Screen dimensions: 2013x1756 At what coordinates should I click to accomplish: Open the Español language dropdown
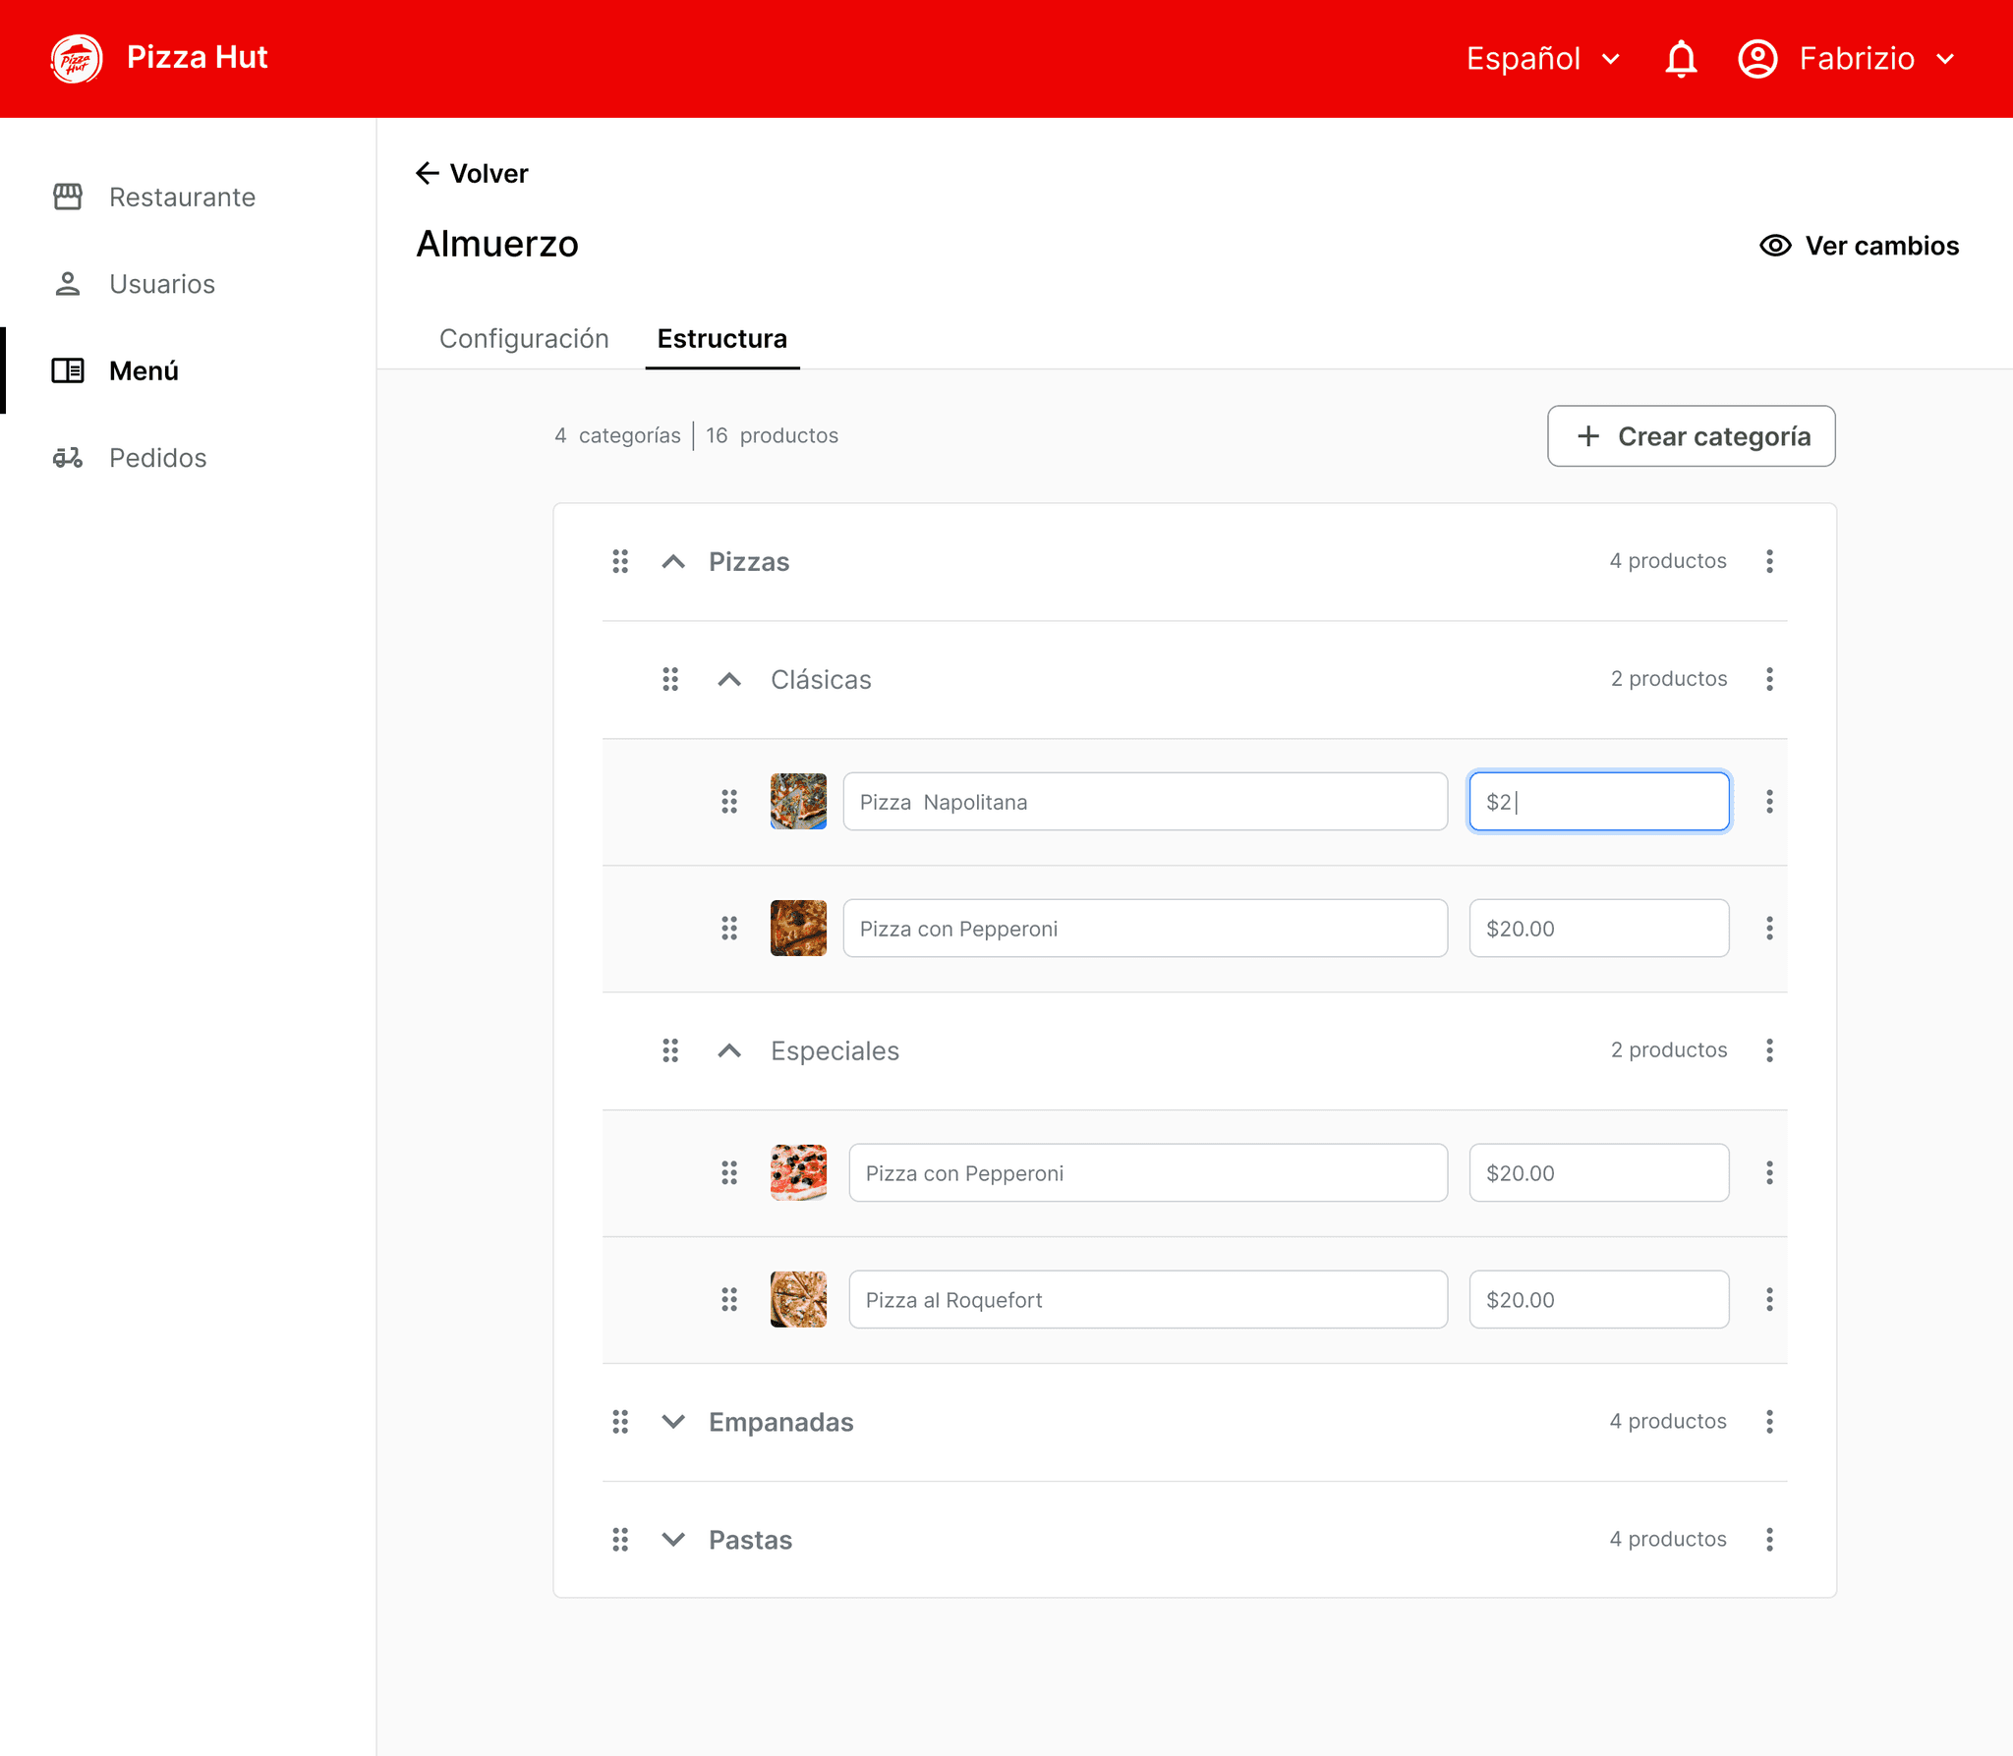[1543, 59]
